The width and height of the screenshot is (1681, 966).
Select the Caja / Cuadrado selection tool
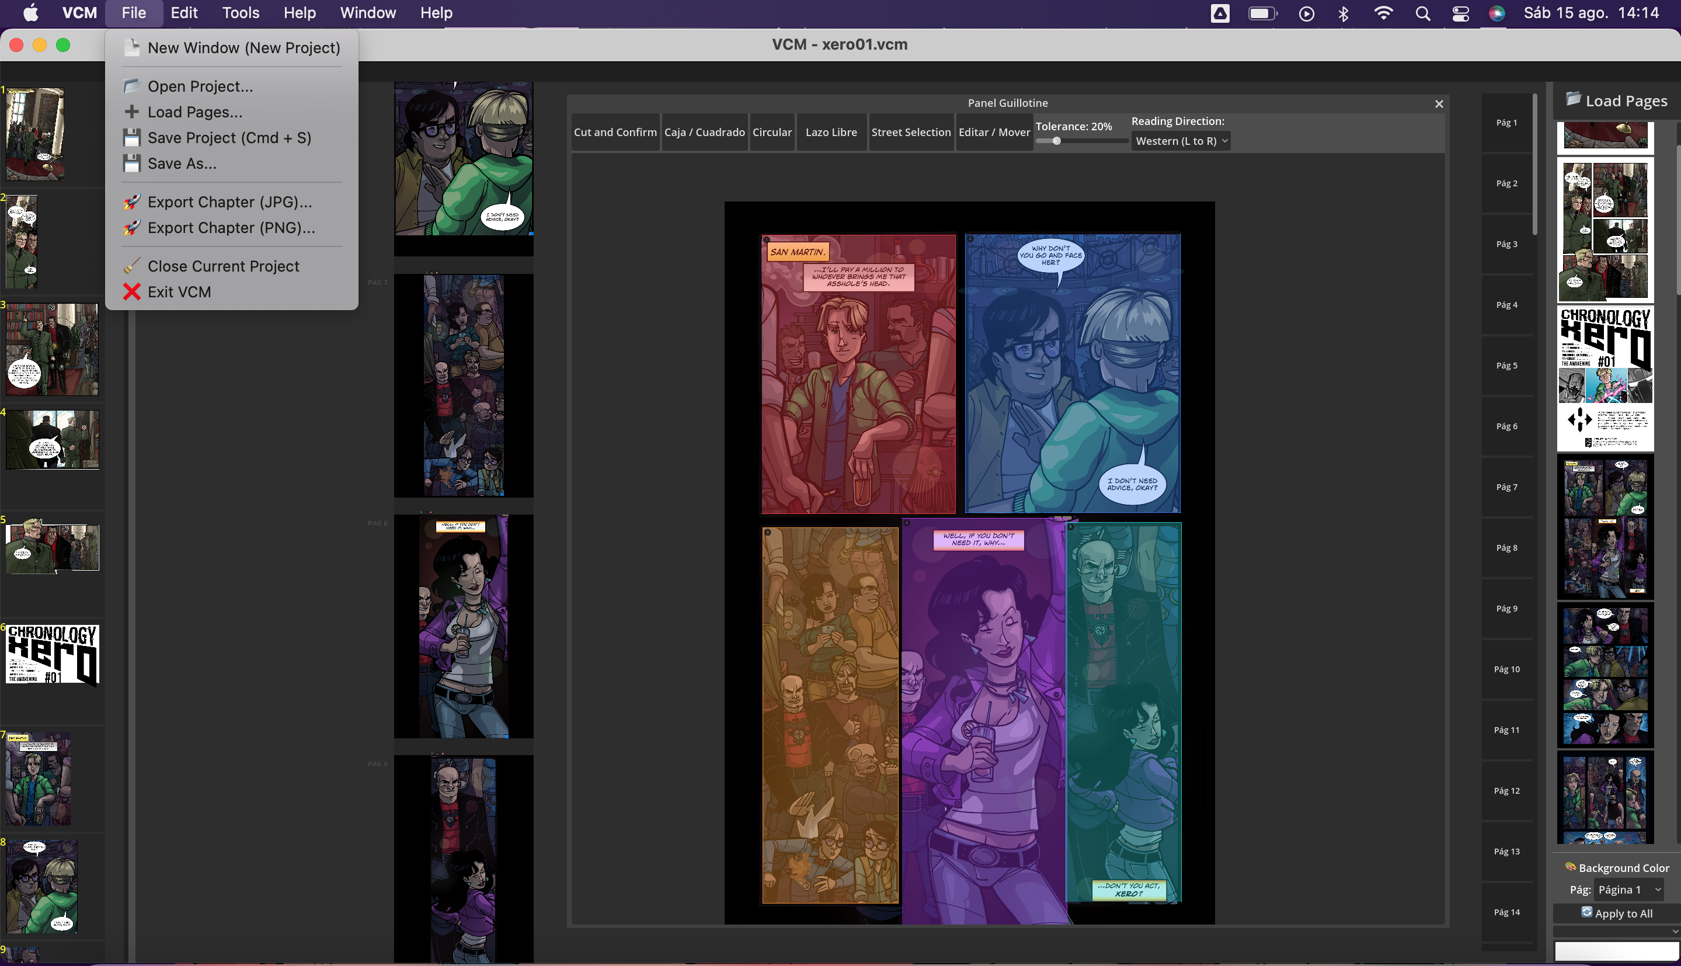[704, 132]
